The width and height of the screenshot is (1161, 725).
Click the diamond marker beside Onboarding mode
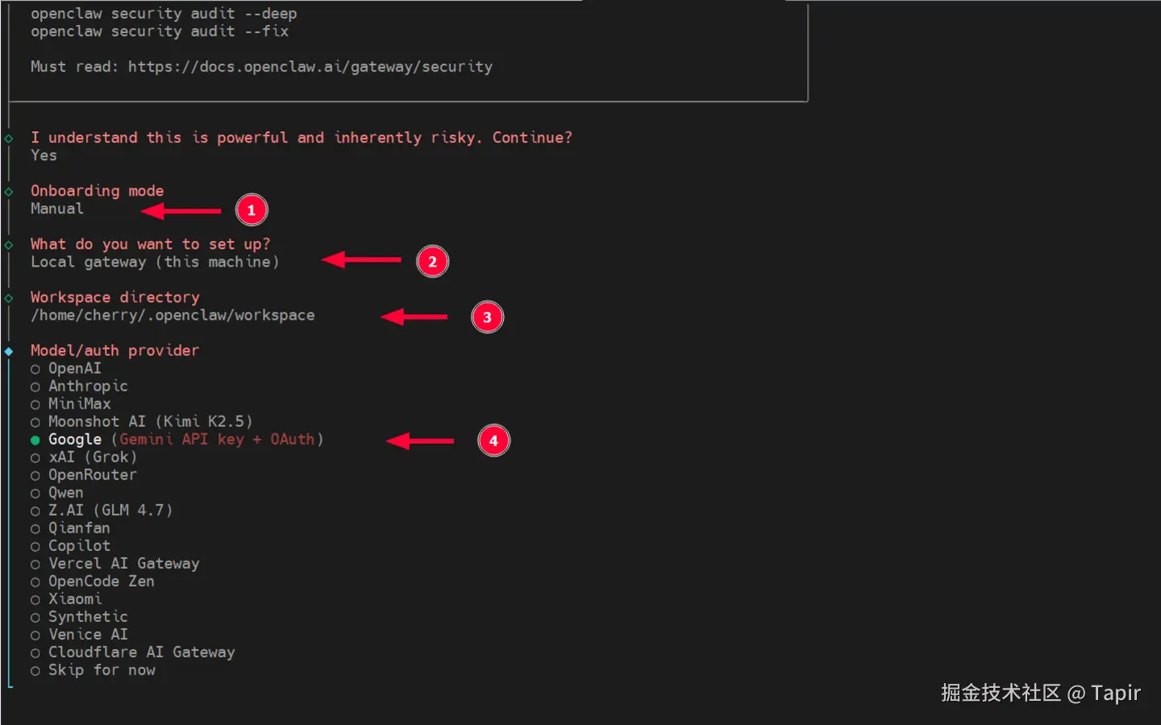click(x=9, y=191)
